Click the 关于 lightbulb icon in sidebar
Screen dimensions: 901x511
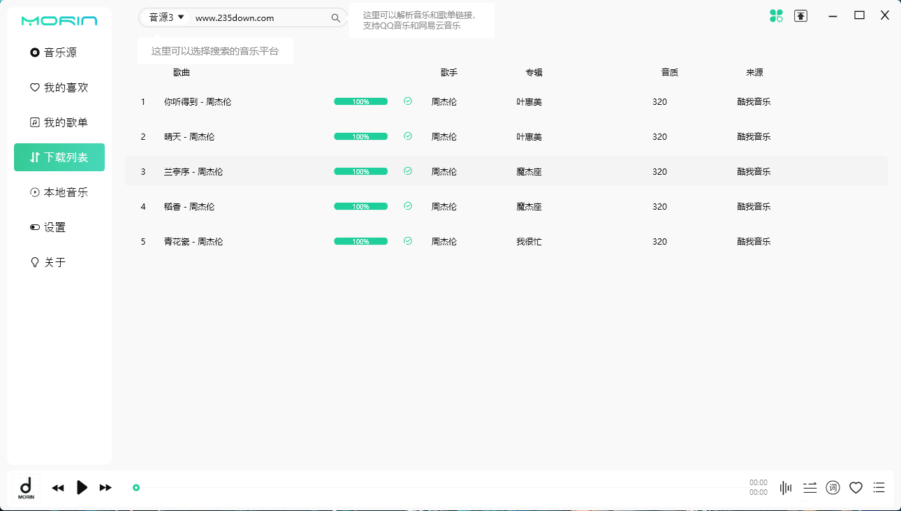35,262
